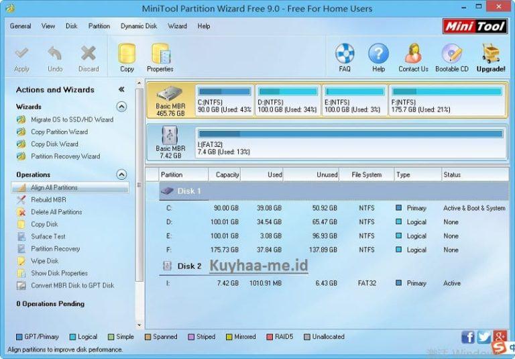
Task: Click the Bootable CD icon
Action: coord(451,54)
